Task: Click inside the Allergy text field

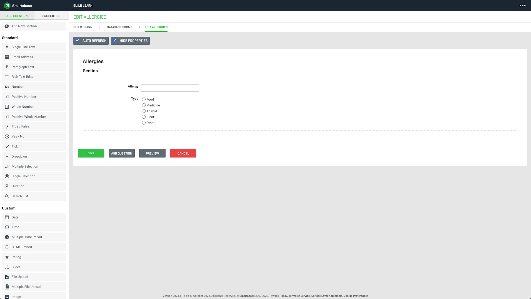Action: pos(170,88)
